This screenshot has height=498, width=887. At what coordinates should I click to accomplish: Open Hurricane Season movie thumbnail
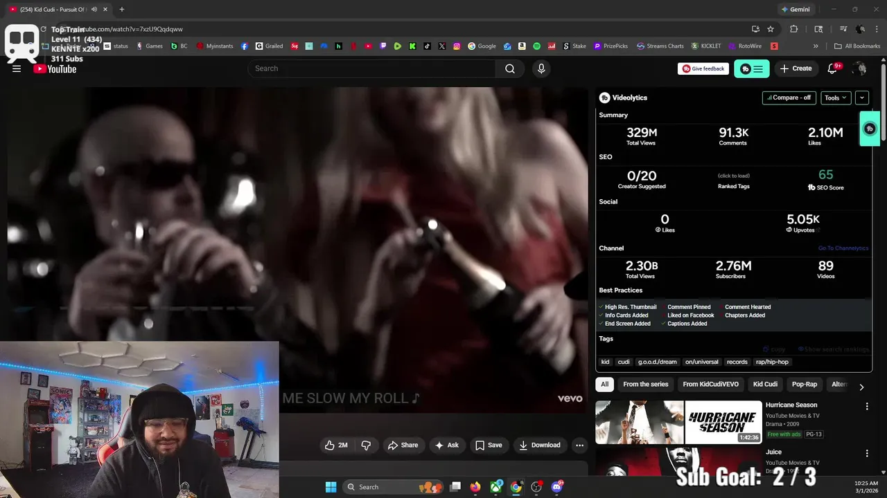coord(678,422)
